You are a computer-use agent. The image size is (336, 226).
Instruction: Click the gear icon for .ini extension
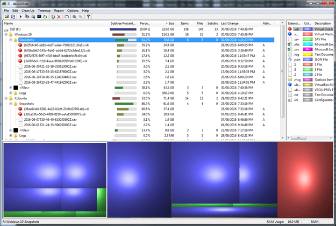click(290, 100)
